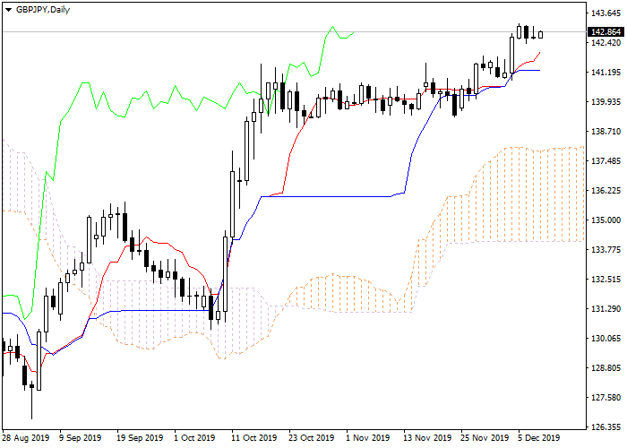
Task: Open the dropdown triangle beside GBPJPY,Daily
Action: [8, 10]
